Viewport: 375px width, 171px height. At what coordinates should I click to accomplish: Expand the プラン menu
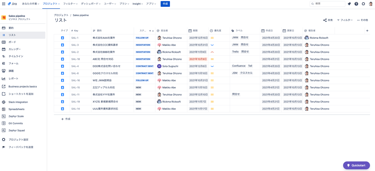(x=124, y=4)
